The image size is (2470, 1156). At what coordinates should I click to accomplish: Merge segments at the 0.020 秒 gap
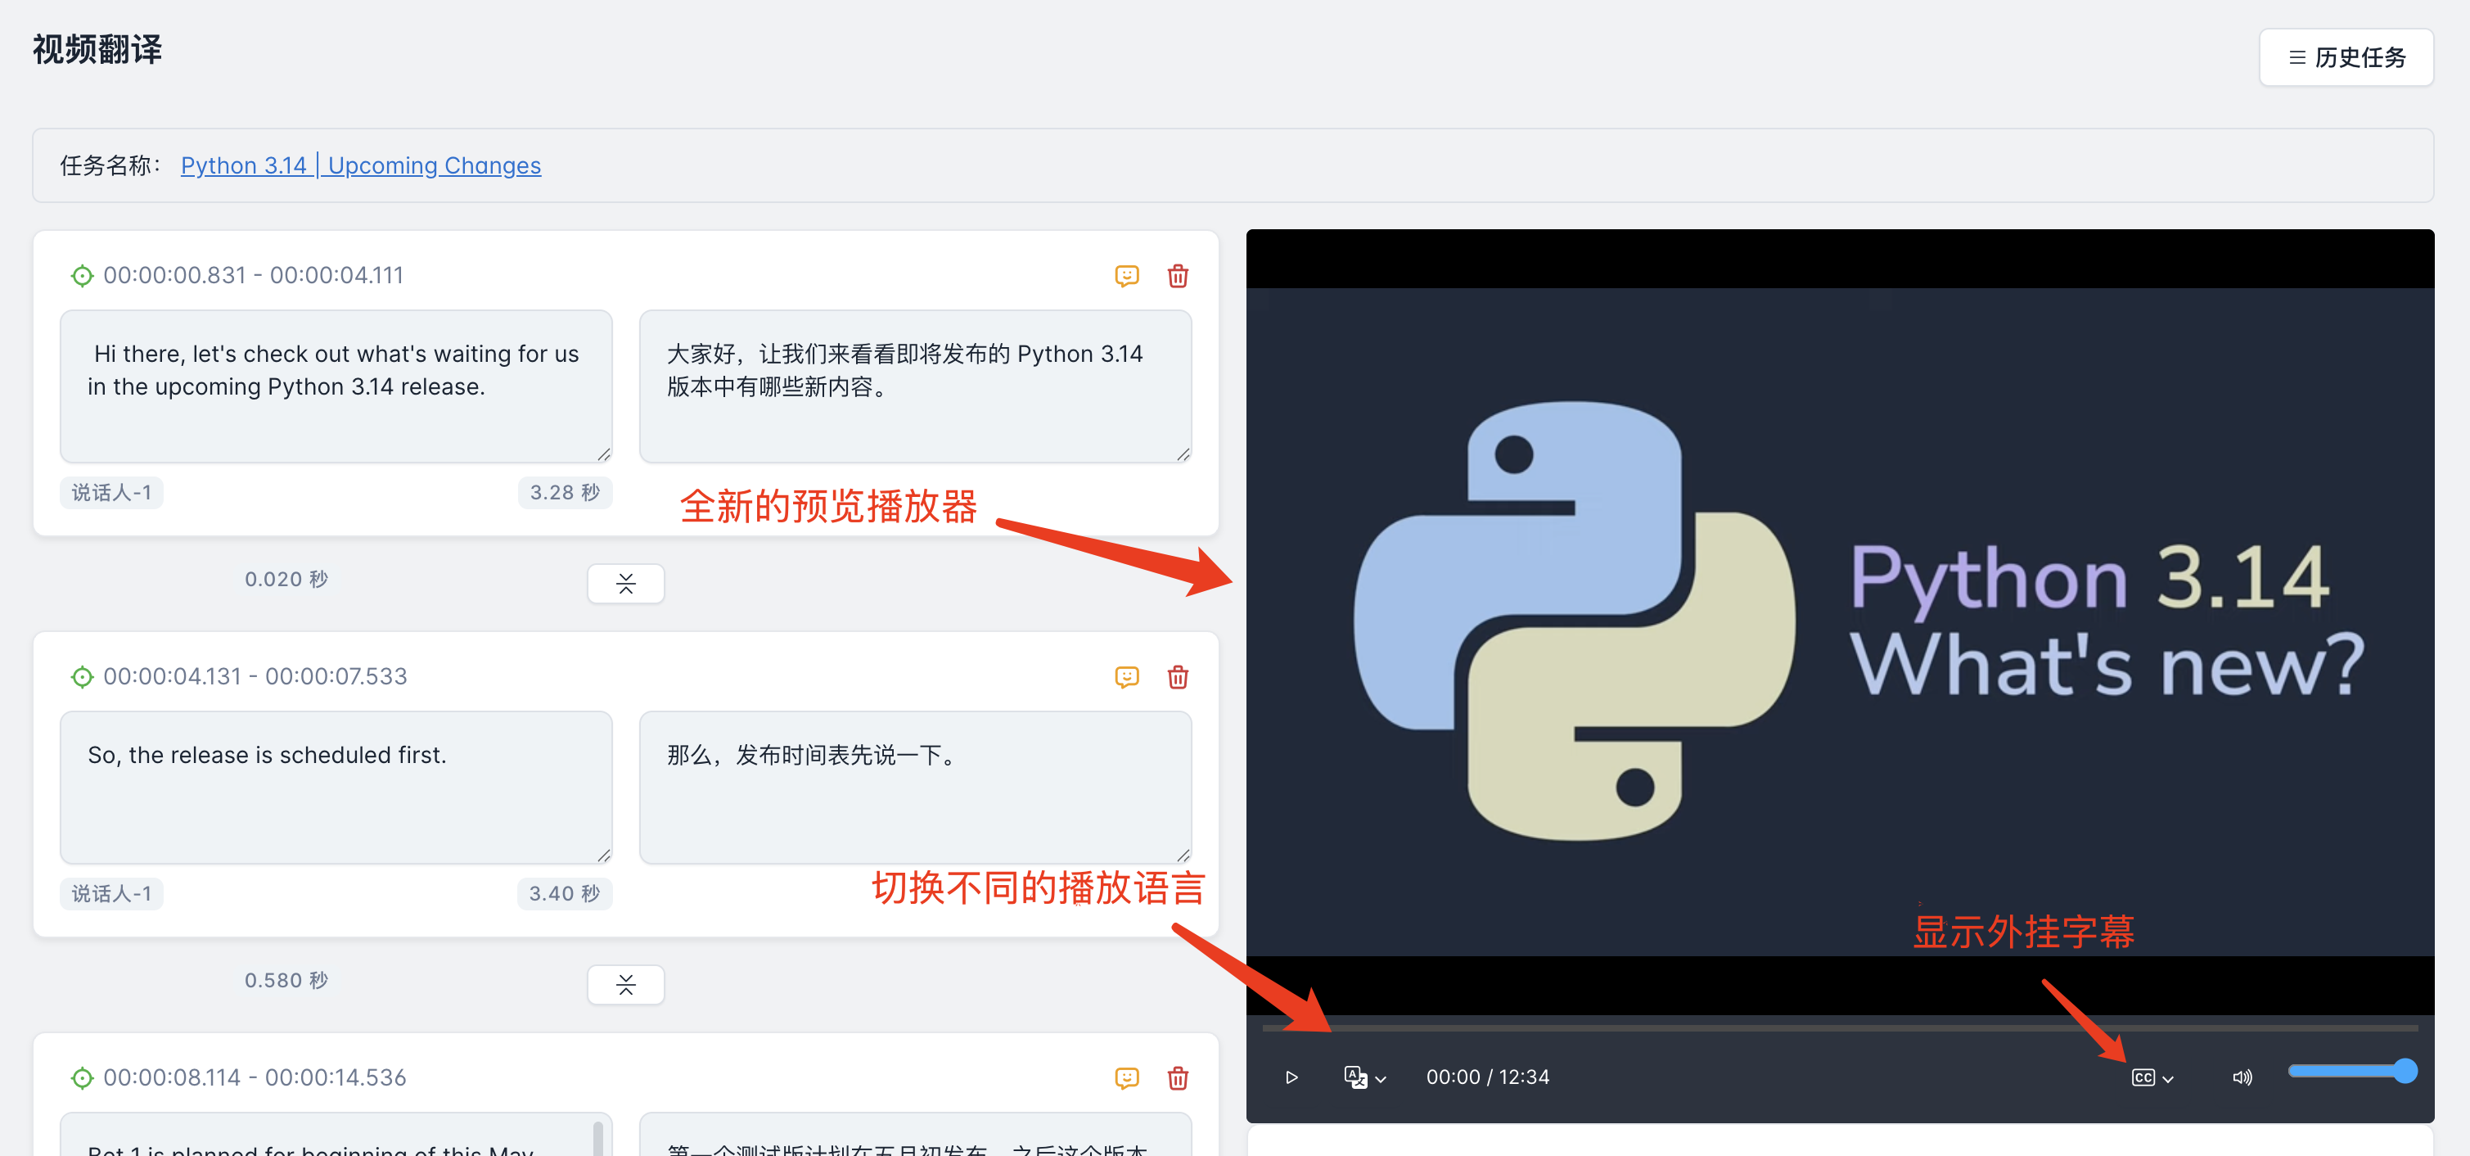tap(625, 583)
